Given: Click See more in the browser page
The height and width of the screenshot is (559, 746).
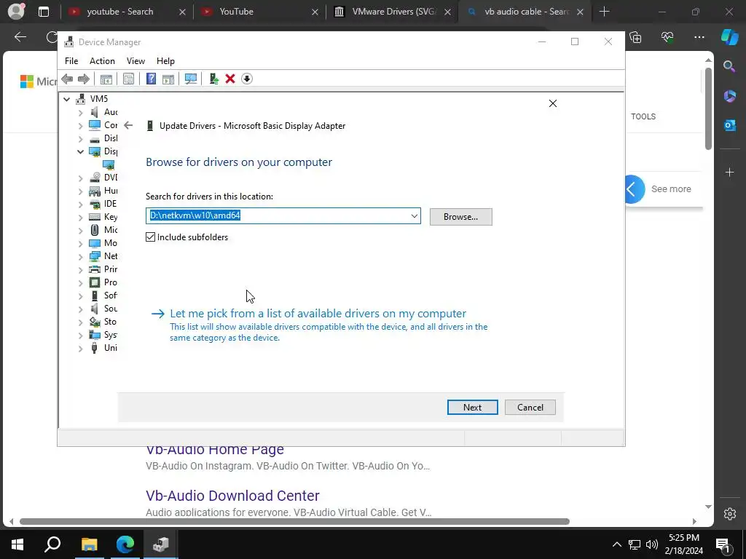Looking at the screenshot, I should tap(671, 189).
